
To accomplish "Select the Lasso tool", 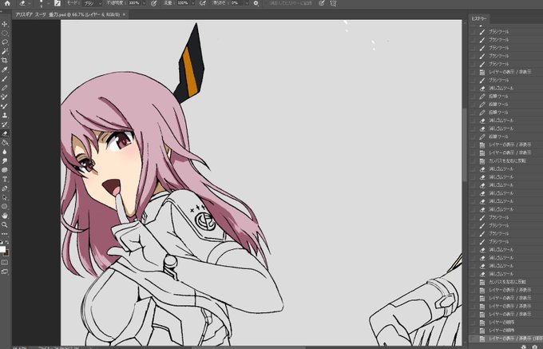I will point(5,42).
